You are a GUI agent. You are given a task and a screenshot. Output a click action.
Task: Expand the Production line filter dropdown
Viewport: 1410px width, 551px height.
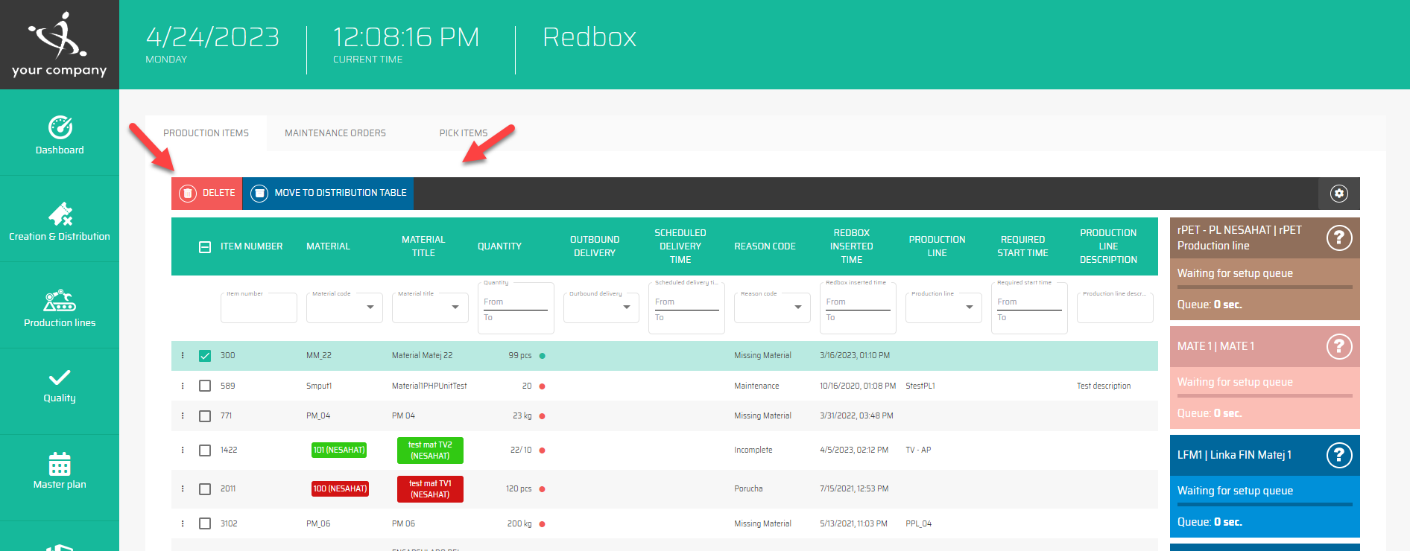(x=969, y=307)
